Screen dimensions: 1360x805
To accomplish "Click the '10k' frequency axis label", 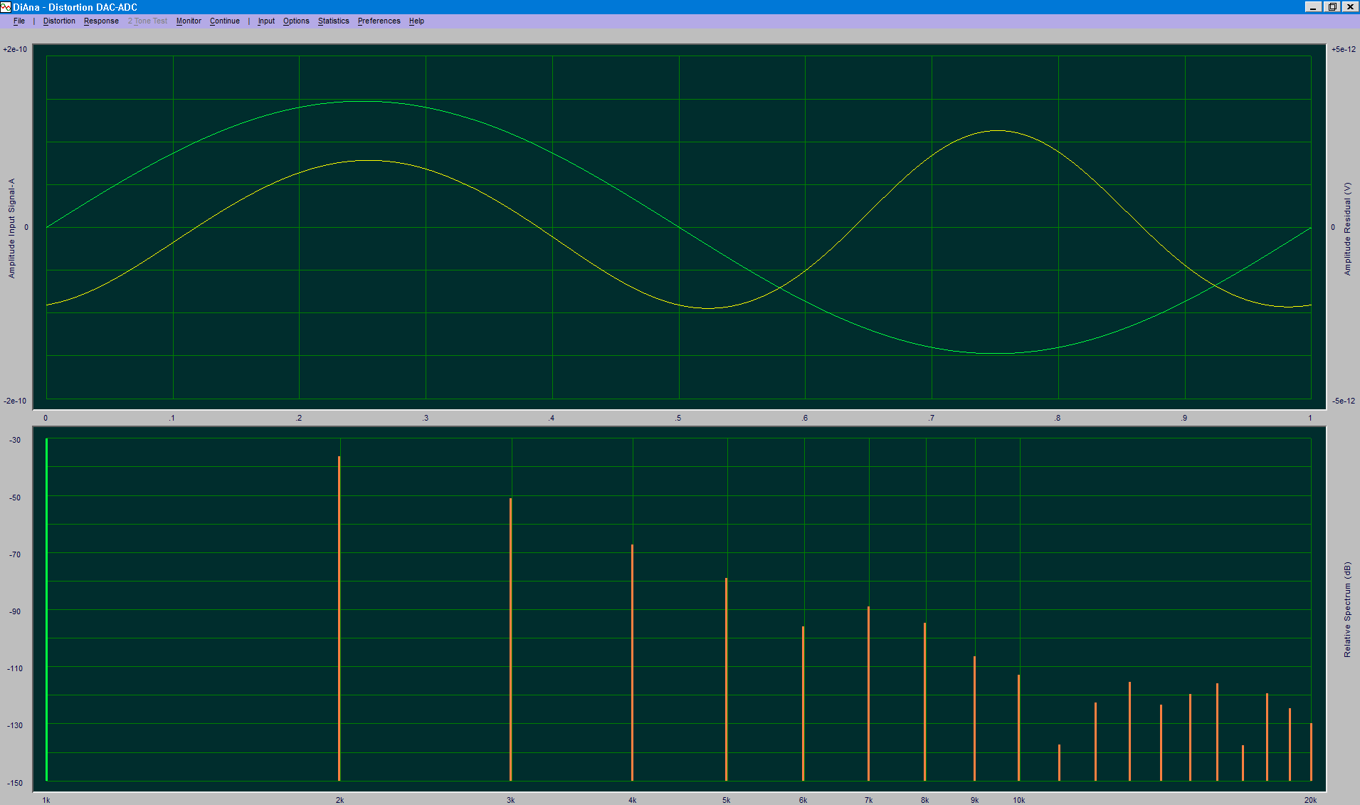I will coord(1019,800).
